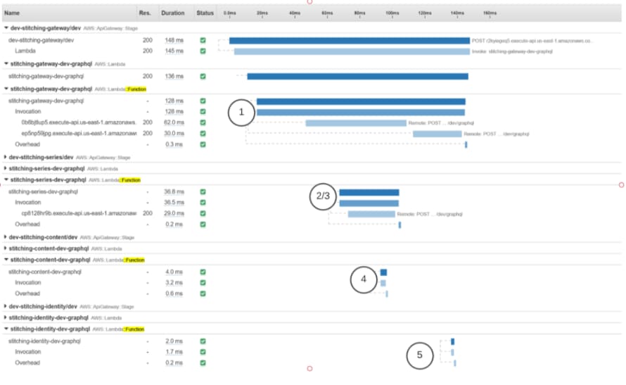
Task: Select the Lambda row name under dev-stitching-gateway/dev
Action: [x=25, y=51]
